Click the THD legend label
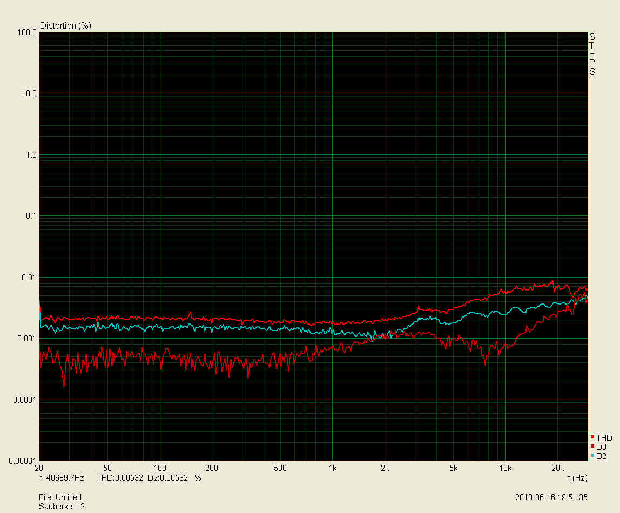The image size is (620, 513). click(x=604, y=437)
